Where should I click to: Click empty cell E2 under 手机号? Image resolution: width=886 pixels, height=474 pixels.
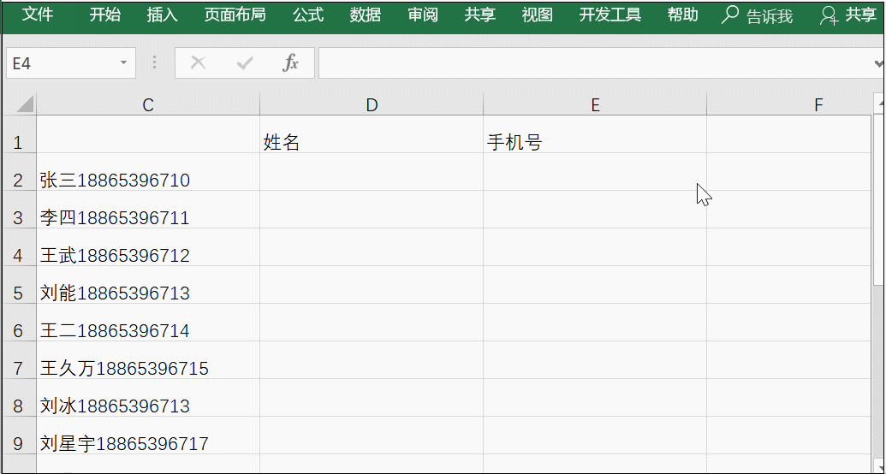point(595,172)
